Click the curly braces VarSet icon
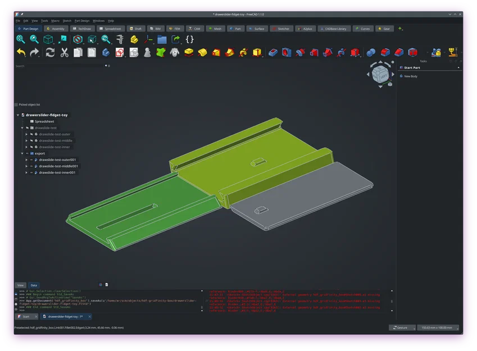The image size is (477, 351). (189, 39)
